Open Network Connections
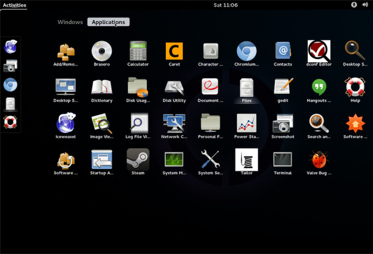This screenshot has width=373, height=254. (x=174, y=126)
